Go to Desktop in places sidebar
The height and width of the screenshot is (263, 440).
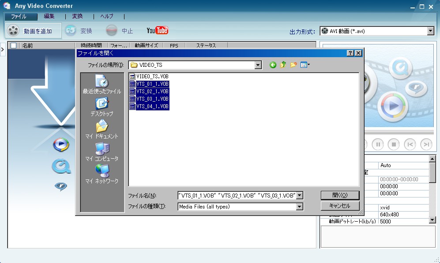(102, 107)
